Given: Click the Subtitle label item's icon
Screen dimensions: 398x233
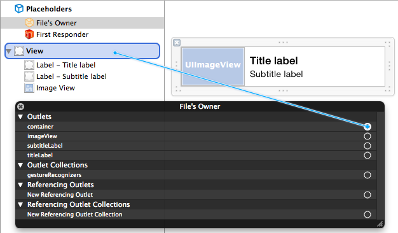Looking at the screenshot, I should pyautogui.click(x=29, y=76).
